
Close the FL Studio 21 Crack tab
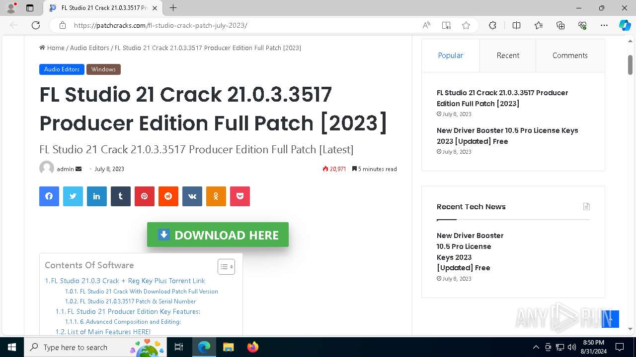coord(155,8)
